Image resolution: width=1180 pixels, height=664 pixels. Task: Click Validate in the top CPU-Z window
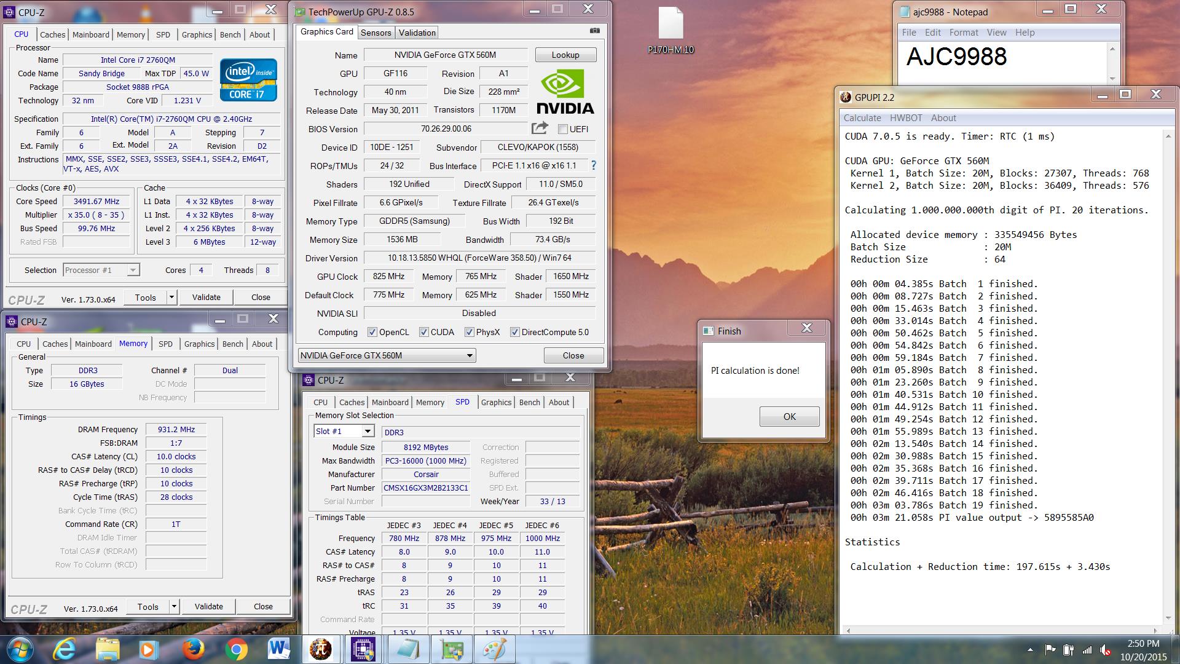[206, 298]
